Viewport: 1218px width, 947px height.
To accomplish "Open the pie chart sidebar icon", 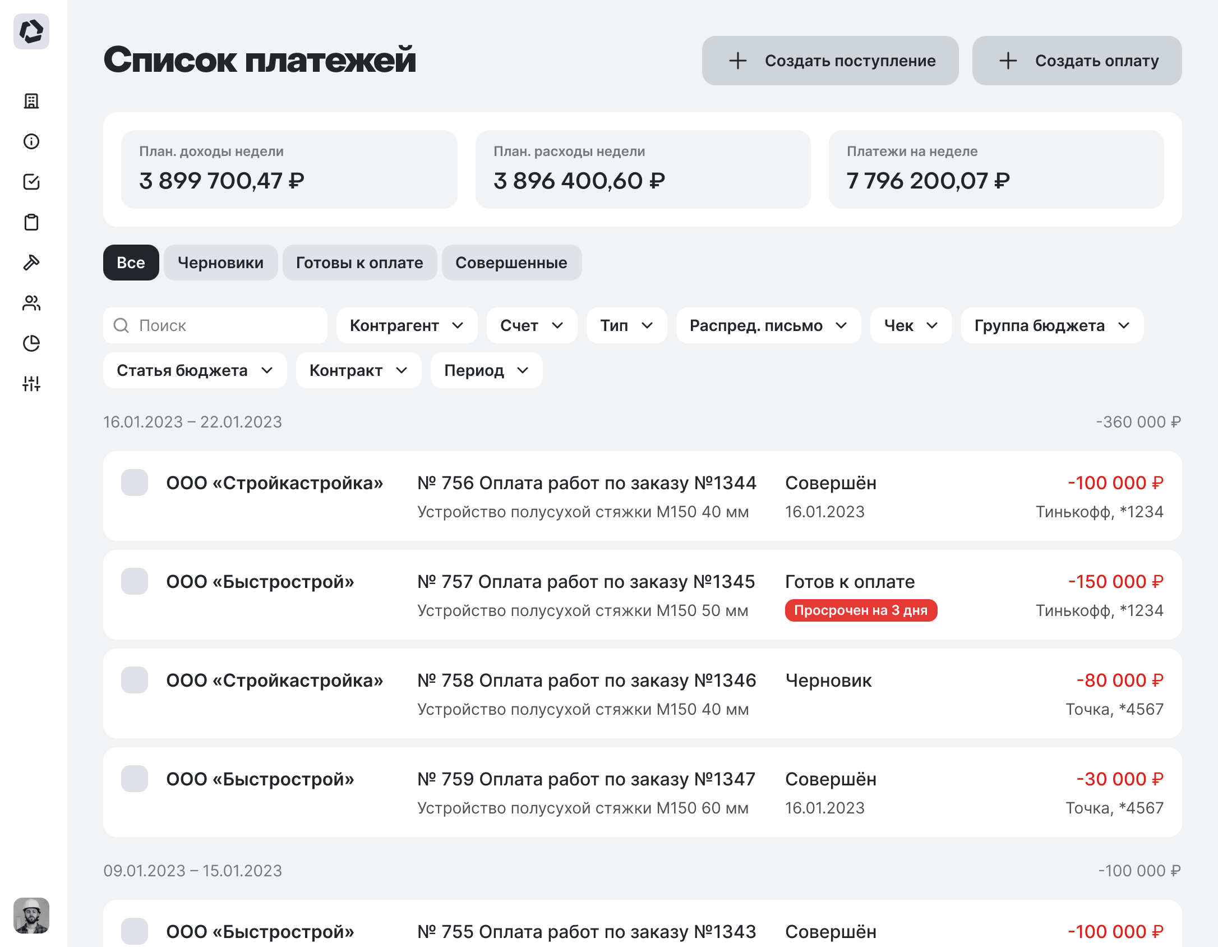I will tap(31, 343).
